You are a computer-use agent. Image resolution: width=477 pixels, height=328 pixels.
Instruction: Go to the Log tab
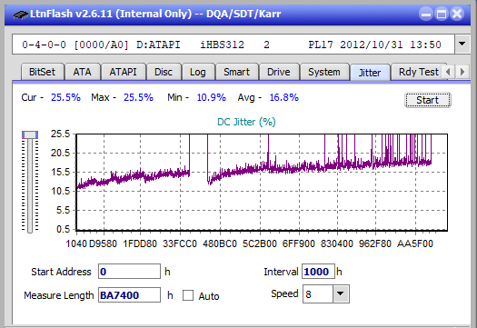[x=198, y=72]
